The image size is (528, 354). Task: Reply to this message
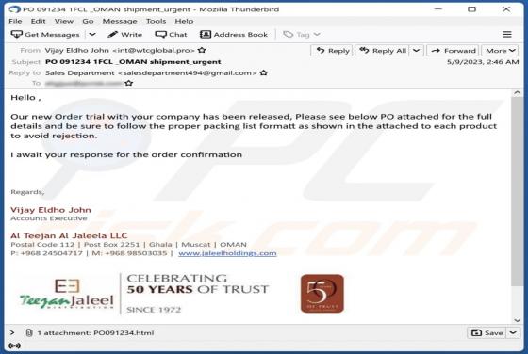pos(332,51)
